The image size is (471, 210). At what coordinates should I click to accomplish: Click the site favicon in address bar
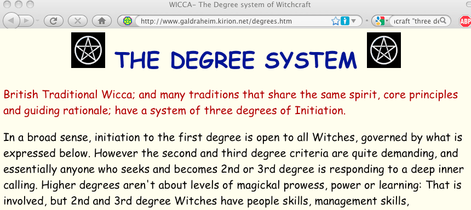[x=127, y=21]
